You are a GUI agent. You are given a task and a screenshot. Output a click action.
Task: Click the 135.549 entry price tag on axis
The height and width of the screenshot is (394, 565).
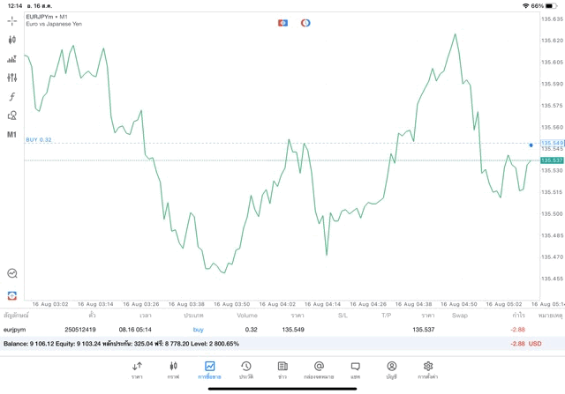pos(552,143)
